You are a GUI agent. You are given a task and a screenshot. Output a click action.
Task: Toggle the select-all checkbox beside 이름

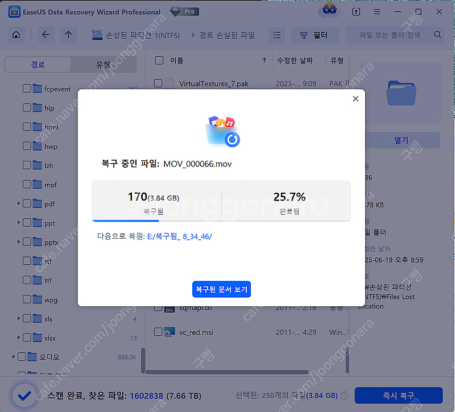pos(159,60)
